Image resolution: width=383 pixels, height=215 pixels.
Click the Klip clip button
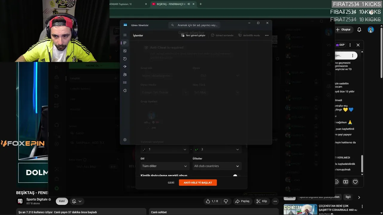262,201
